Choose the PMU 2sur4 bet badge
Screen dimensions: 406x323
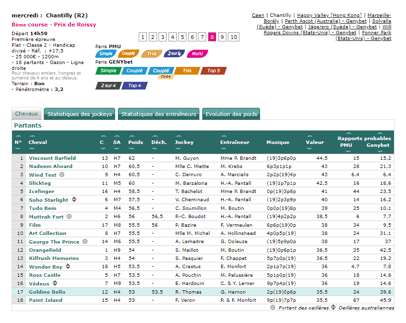[174, 54]
